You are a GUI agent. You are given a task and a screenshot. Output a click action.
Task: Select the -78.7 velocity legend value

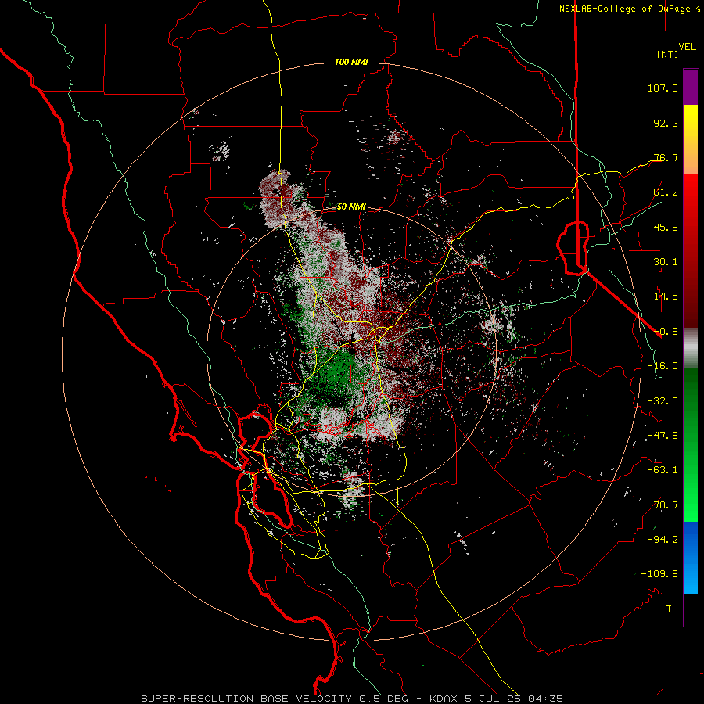[x=663, y=505]
